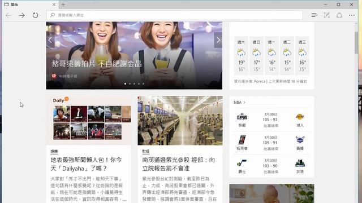Focus the search or address bar

pos(175,15)
